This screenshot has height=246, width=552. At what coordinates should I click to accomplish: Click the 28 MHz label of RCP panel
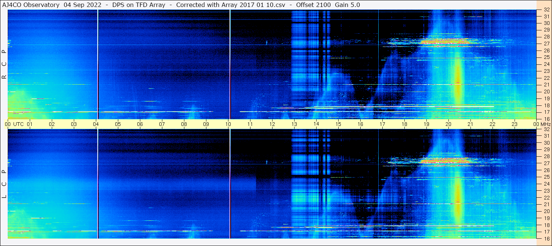click(546, 37)
